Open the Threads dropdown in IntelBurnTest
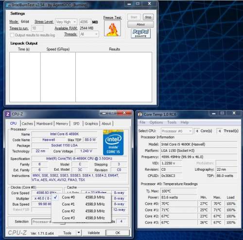The width and height of the screenshot is (243, 240). (x=89, y=34)
